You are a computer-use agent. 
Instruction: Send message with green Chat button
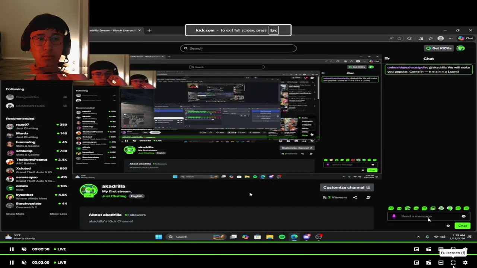462,226
